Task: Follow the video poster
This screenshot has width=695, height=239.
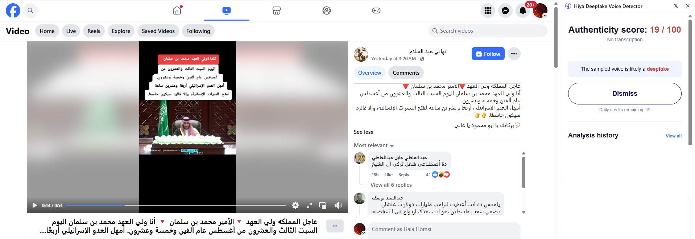Action: [488, 54]
